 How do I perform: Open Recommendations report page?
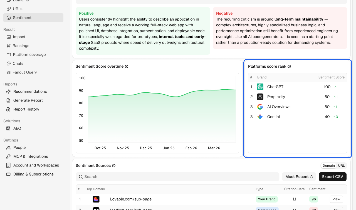click(30, 92)
